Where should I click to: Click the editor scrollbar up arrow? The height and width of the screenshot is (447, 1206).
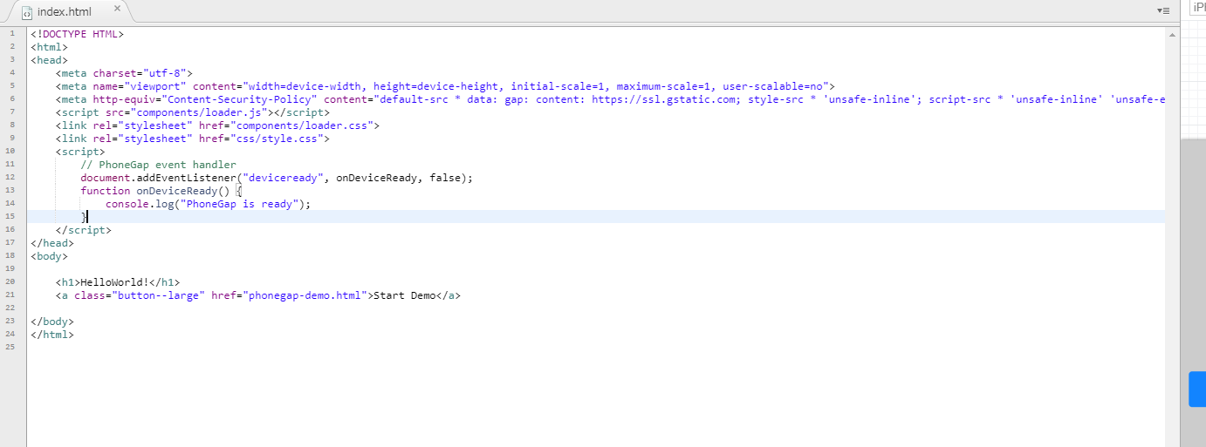point(1172,35)
